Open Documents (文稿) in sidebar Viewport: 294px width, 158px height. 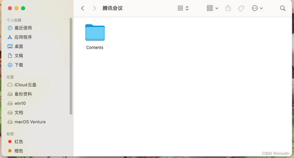[x=15, y=56]
